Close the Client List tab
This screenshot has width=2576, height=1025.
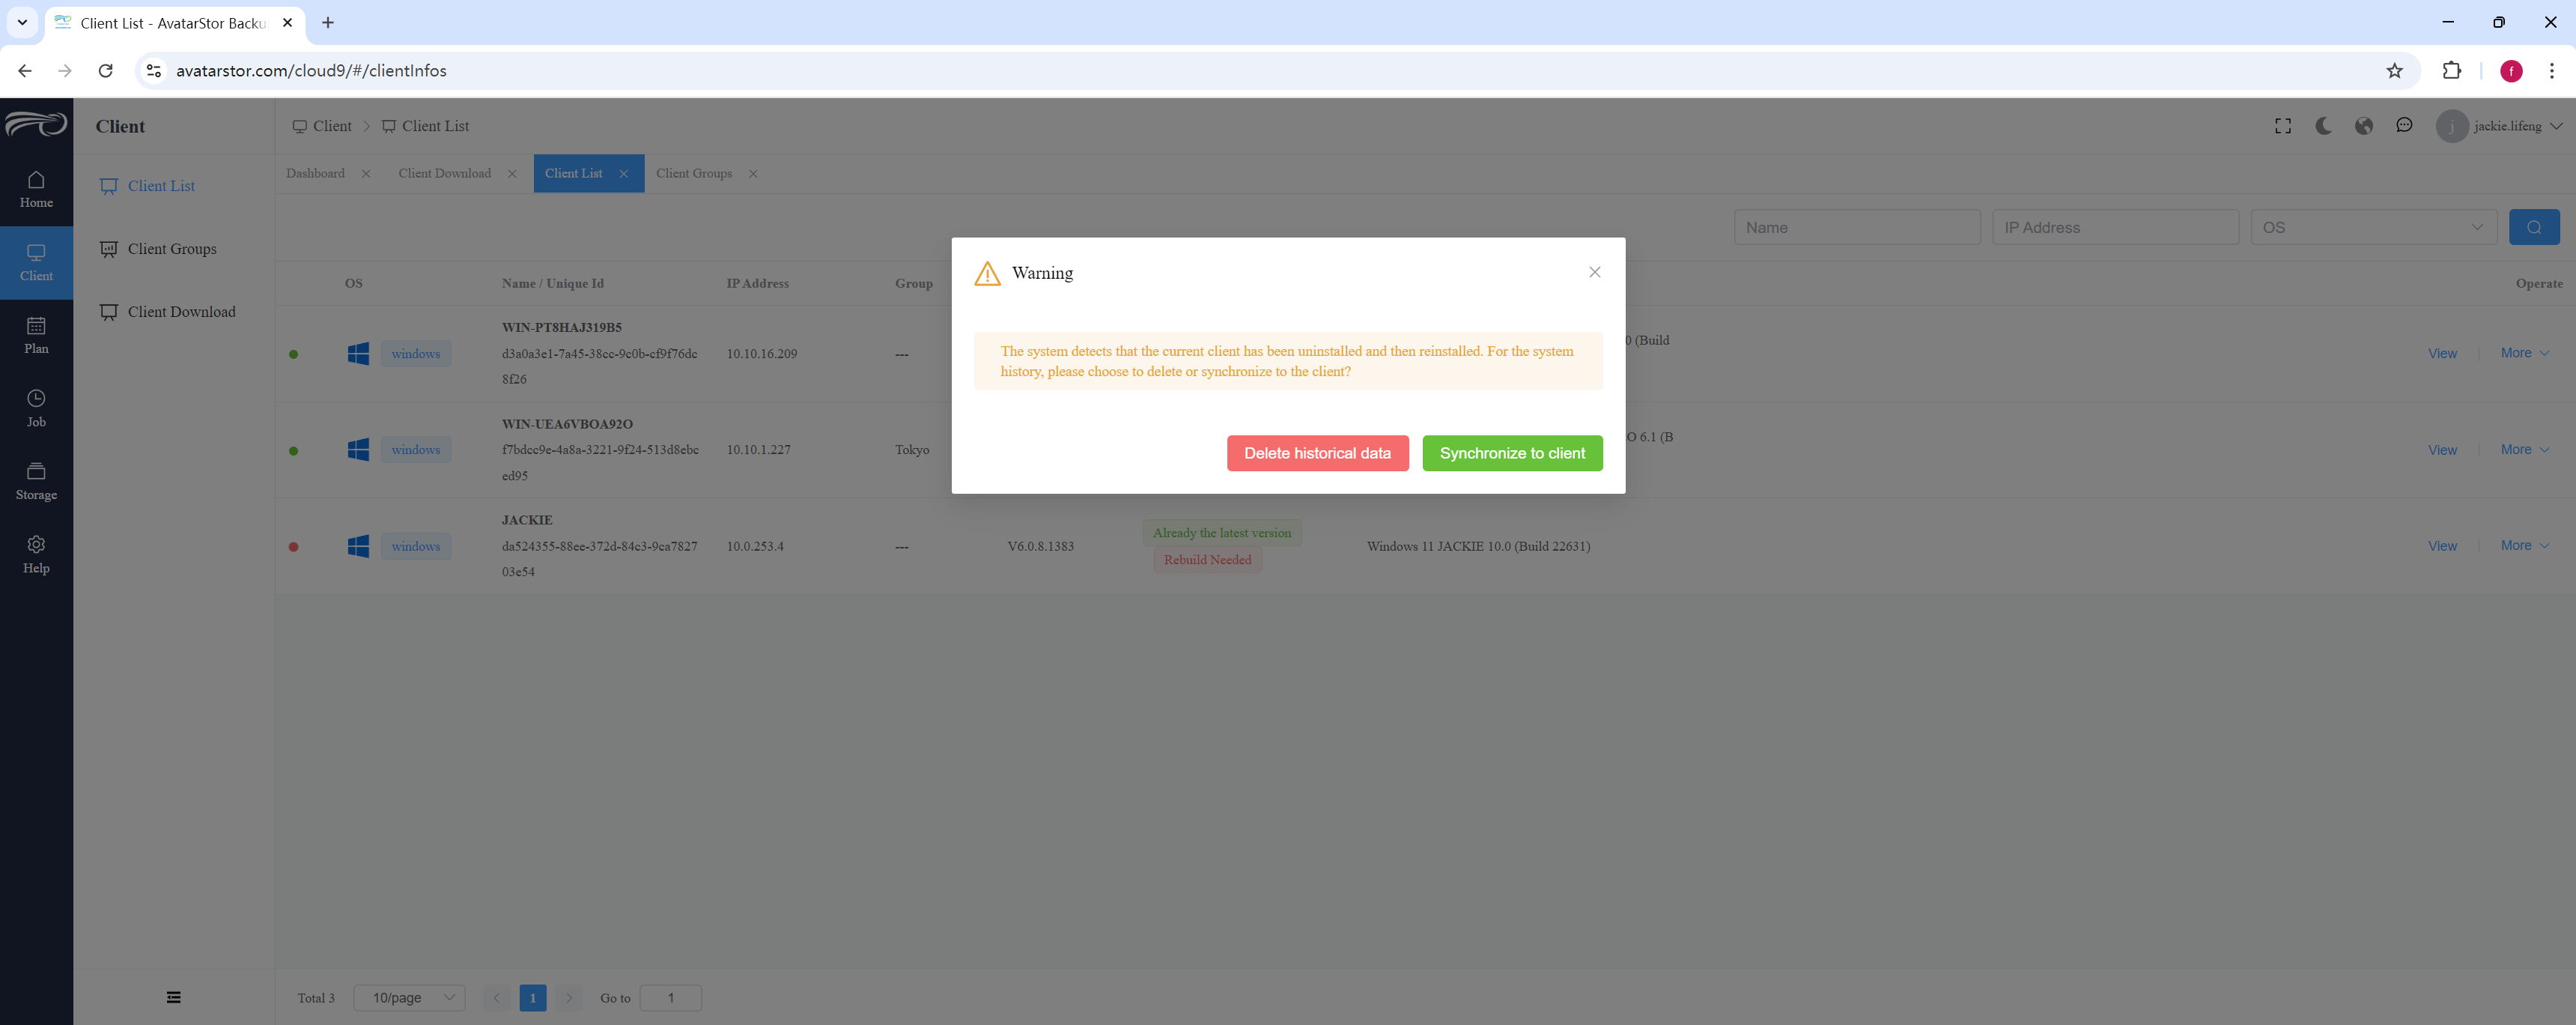click(x=624, y=174)
